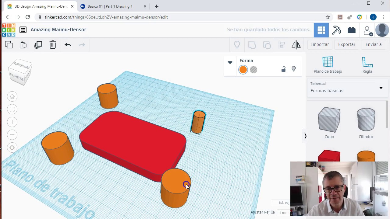This screenshot has width=390, height=219.
Task: Undo the last action
Action: (68, 45)
